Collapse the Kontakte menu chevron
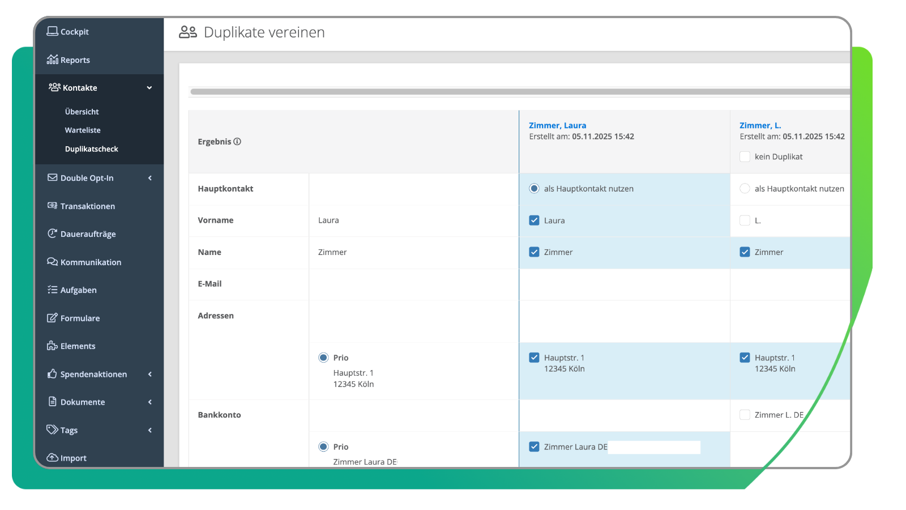 coord(149,88)
